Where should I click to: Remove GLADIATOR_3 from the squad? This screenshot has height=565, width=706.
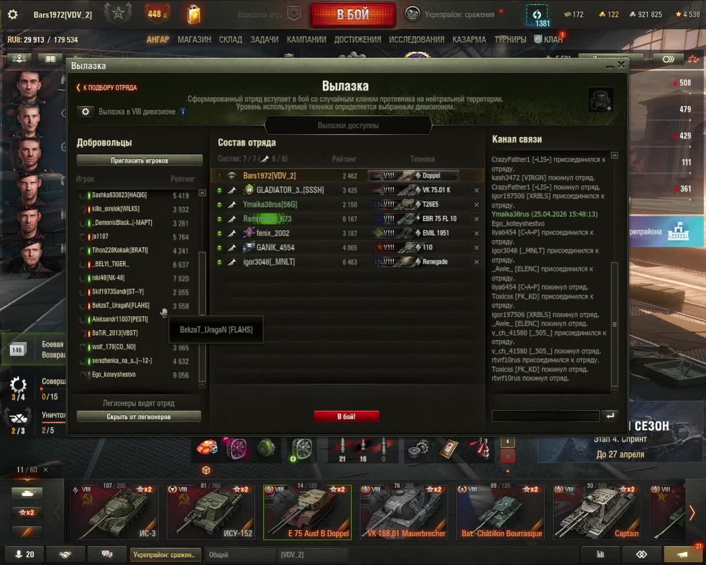[477, 190]
